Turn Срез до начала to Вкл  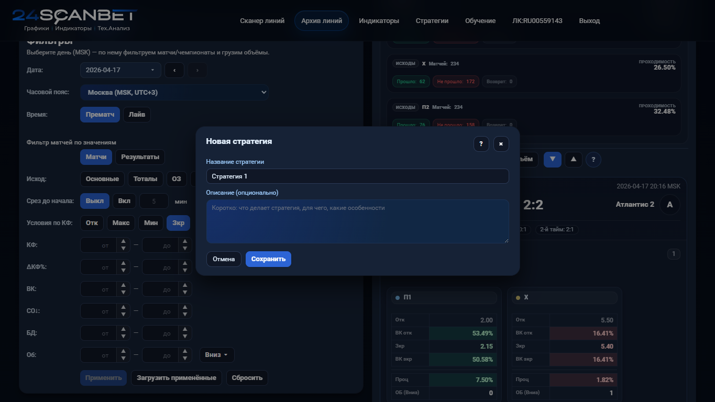pyautogui.click(x=124, y=201)
